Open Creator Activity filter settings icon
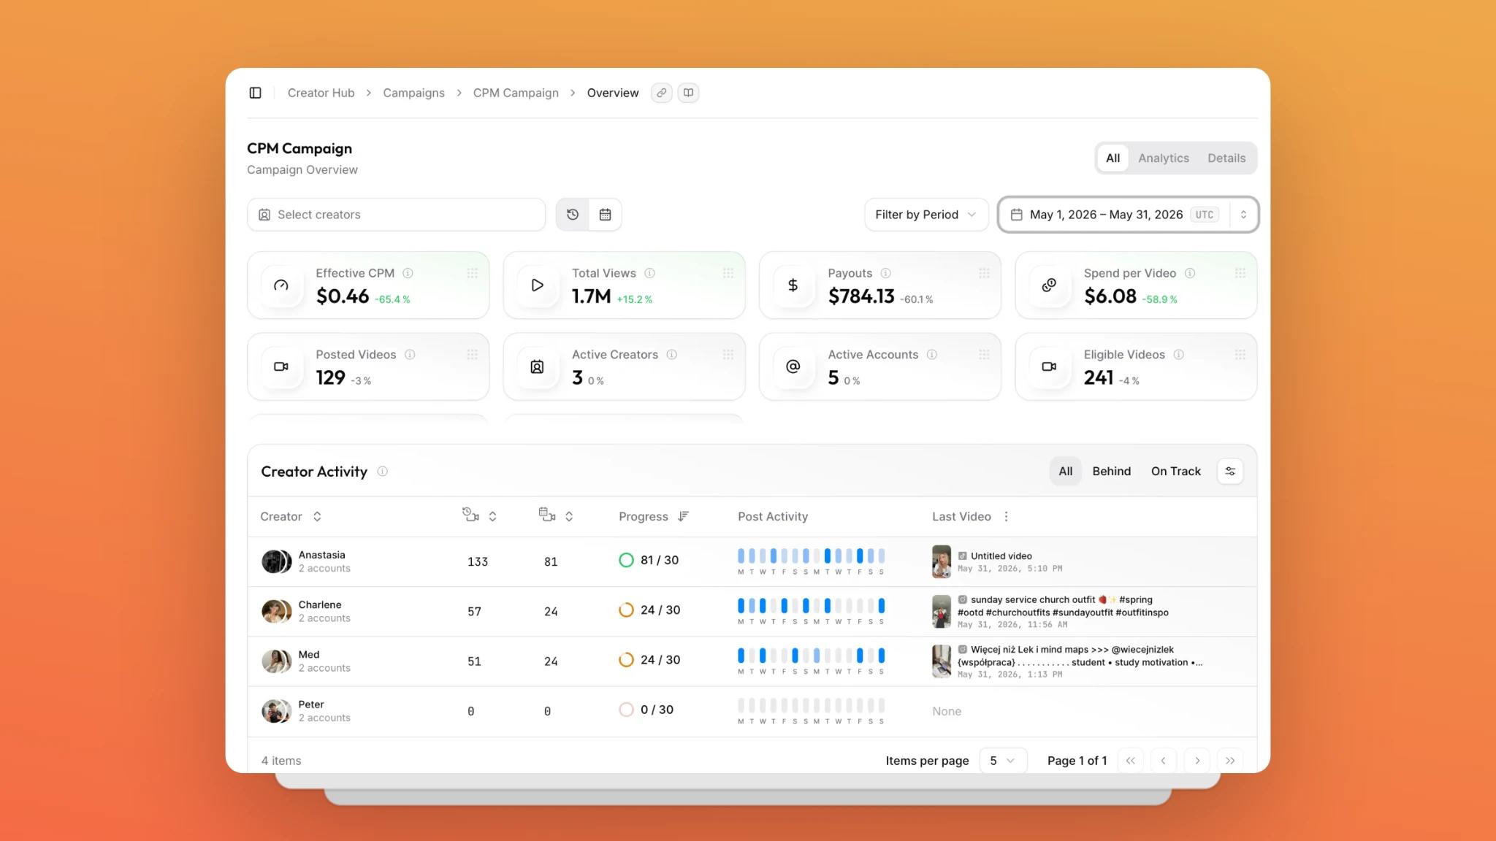The image size is (1496, 841). pyautogui.click(x=1230, y=472)
